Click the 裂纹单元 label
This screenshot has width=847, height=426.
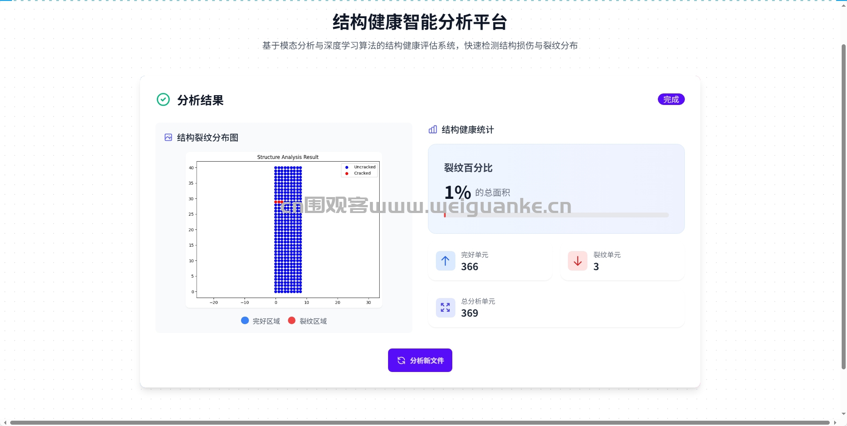(x=607, y=255)
